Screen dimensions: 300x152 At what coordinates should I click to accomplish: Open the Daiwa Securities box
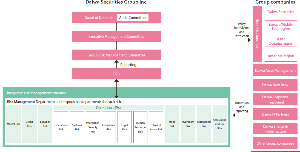[x=281, y=12]
